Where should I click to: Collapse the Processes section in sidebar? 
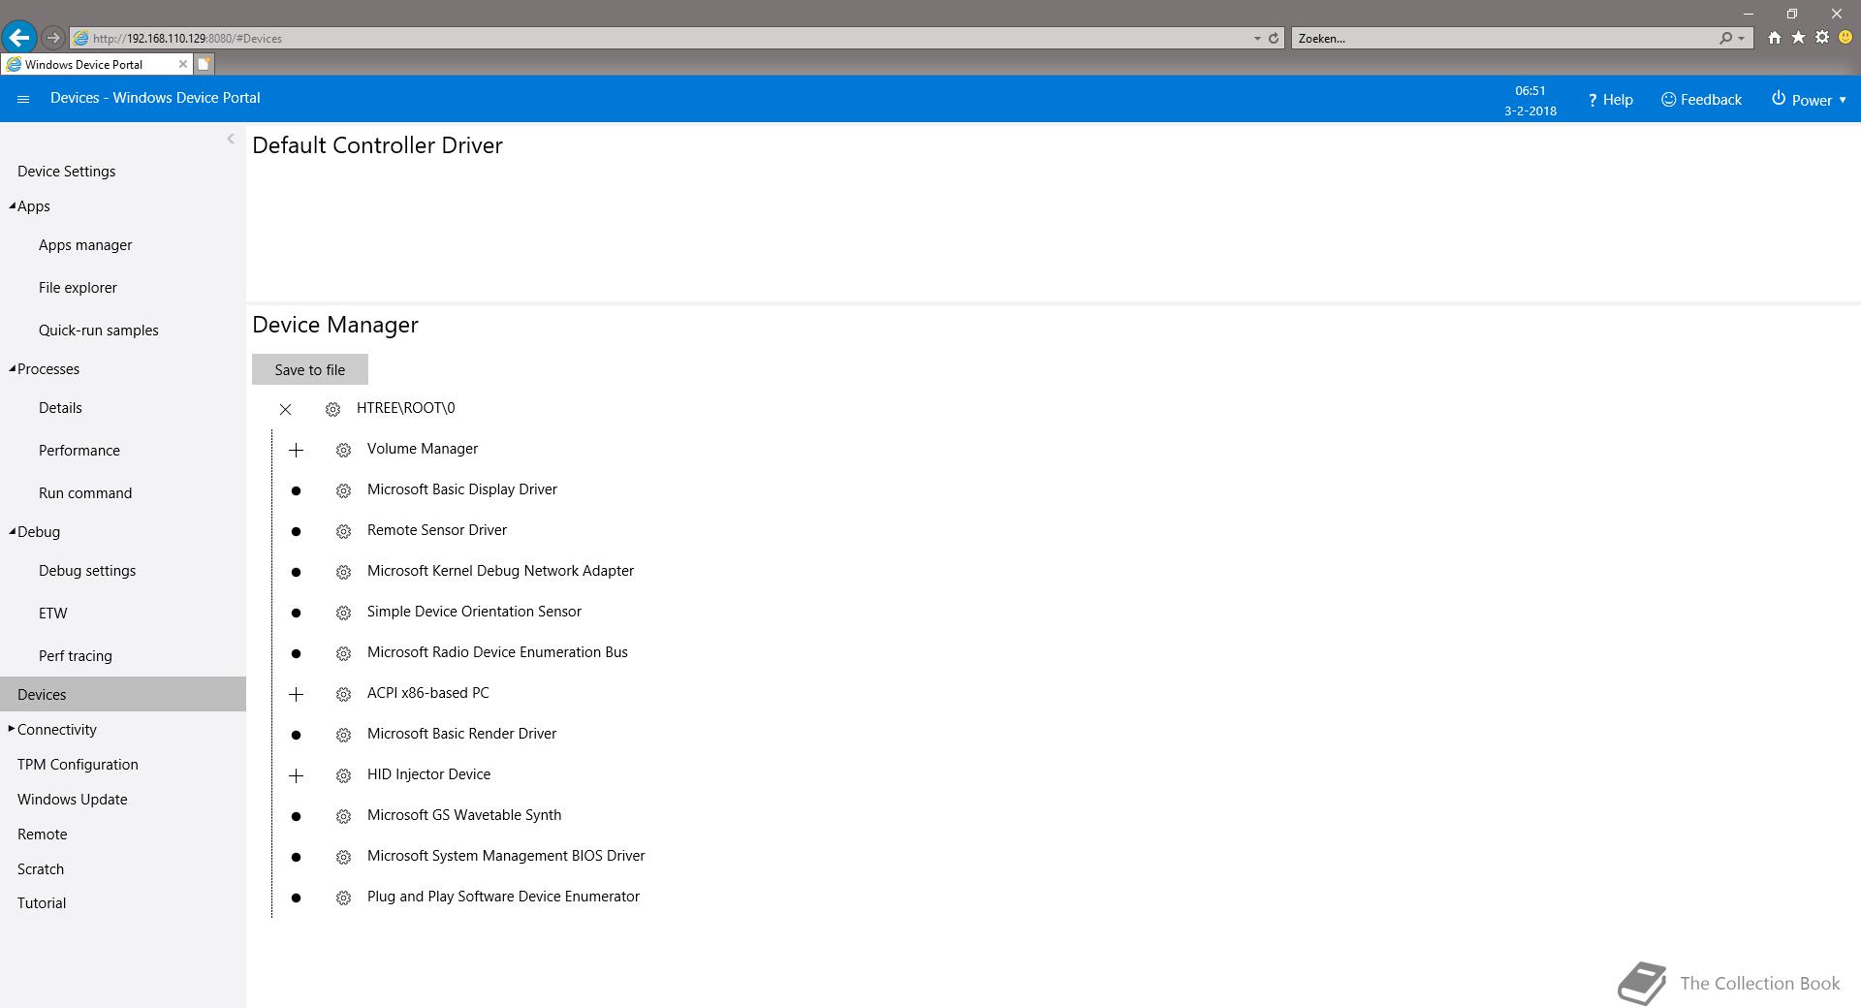(12, 368)
